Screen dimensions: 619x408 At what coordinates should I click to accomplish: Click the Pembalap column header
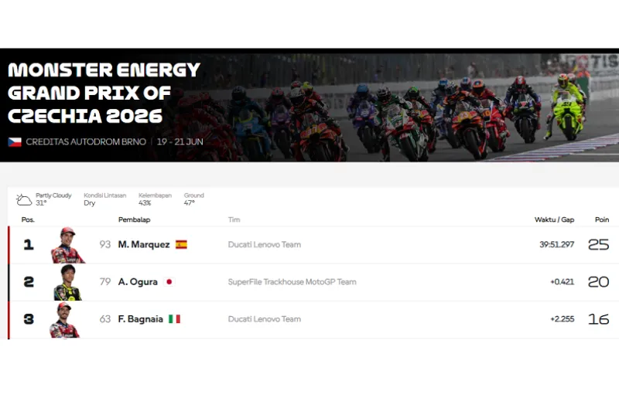[x=134, y=219]
